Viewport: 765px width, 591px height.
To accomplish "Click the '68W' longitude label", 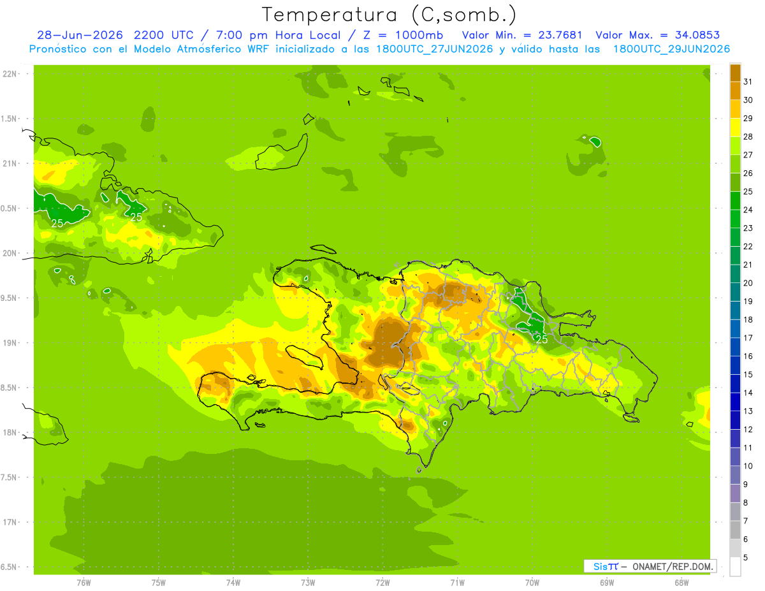I will [x=681, y=582].
